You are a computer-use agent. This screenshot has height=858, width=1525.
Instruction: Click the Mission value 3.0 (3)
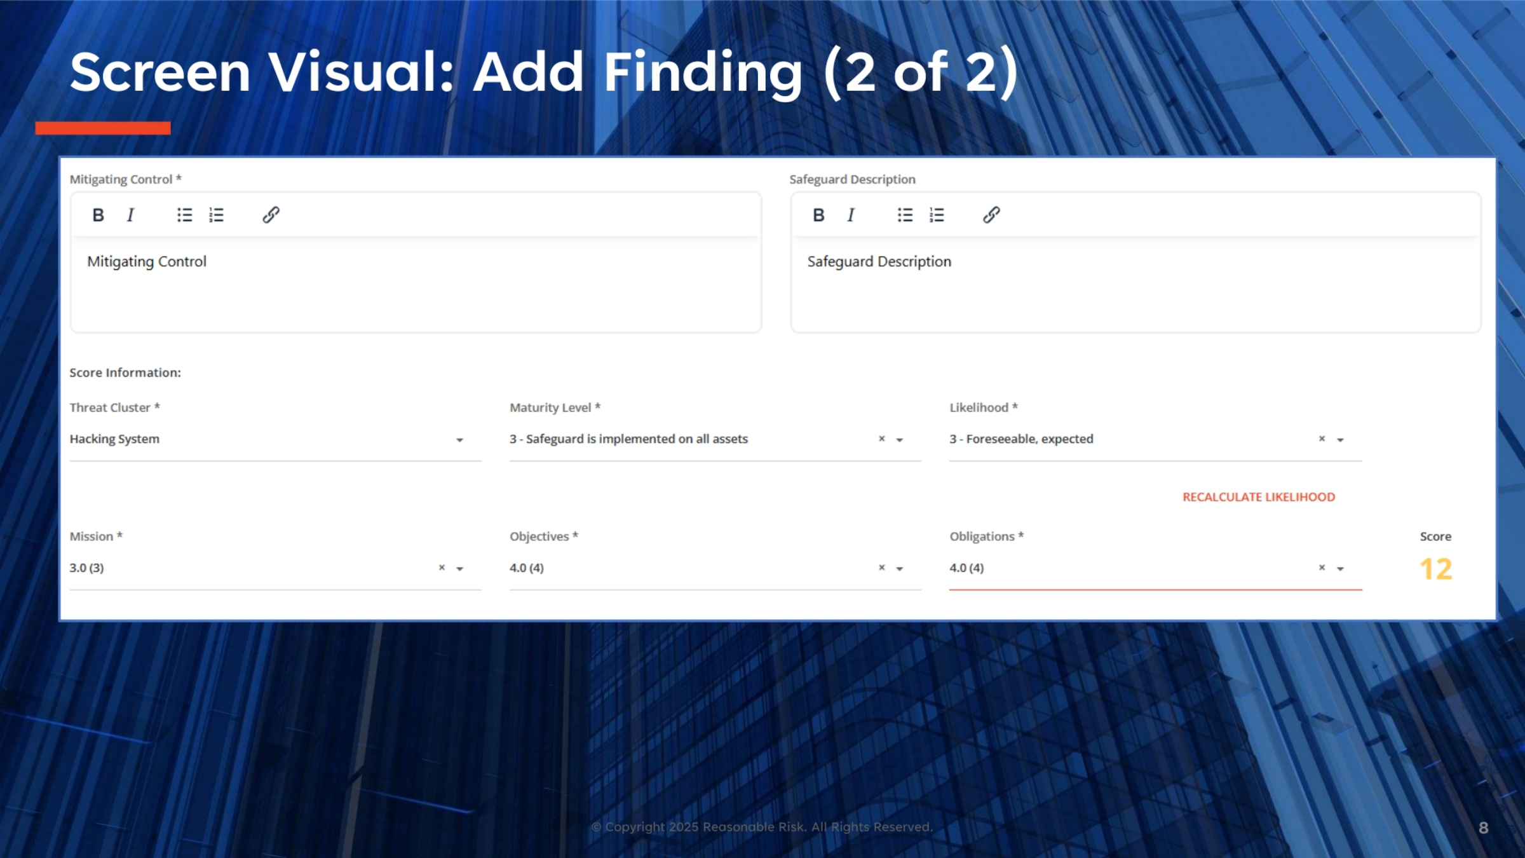tap(86, 568)
